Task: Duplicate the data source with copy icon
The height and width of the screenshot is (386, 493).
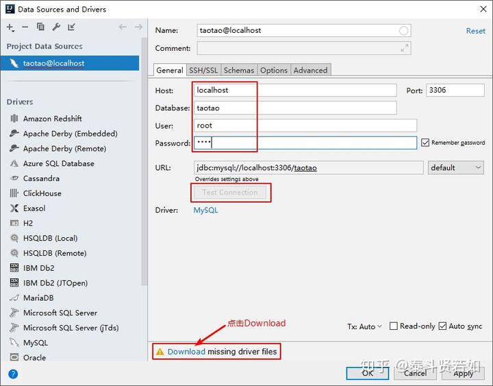Action: pyautogui.click(x=40, y=27)
